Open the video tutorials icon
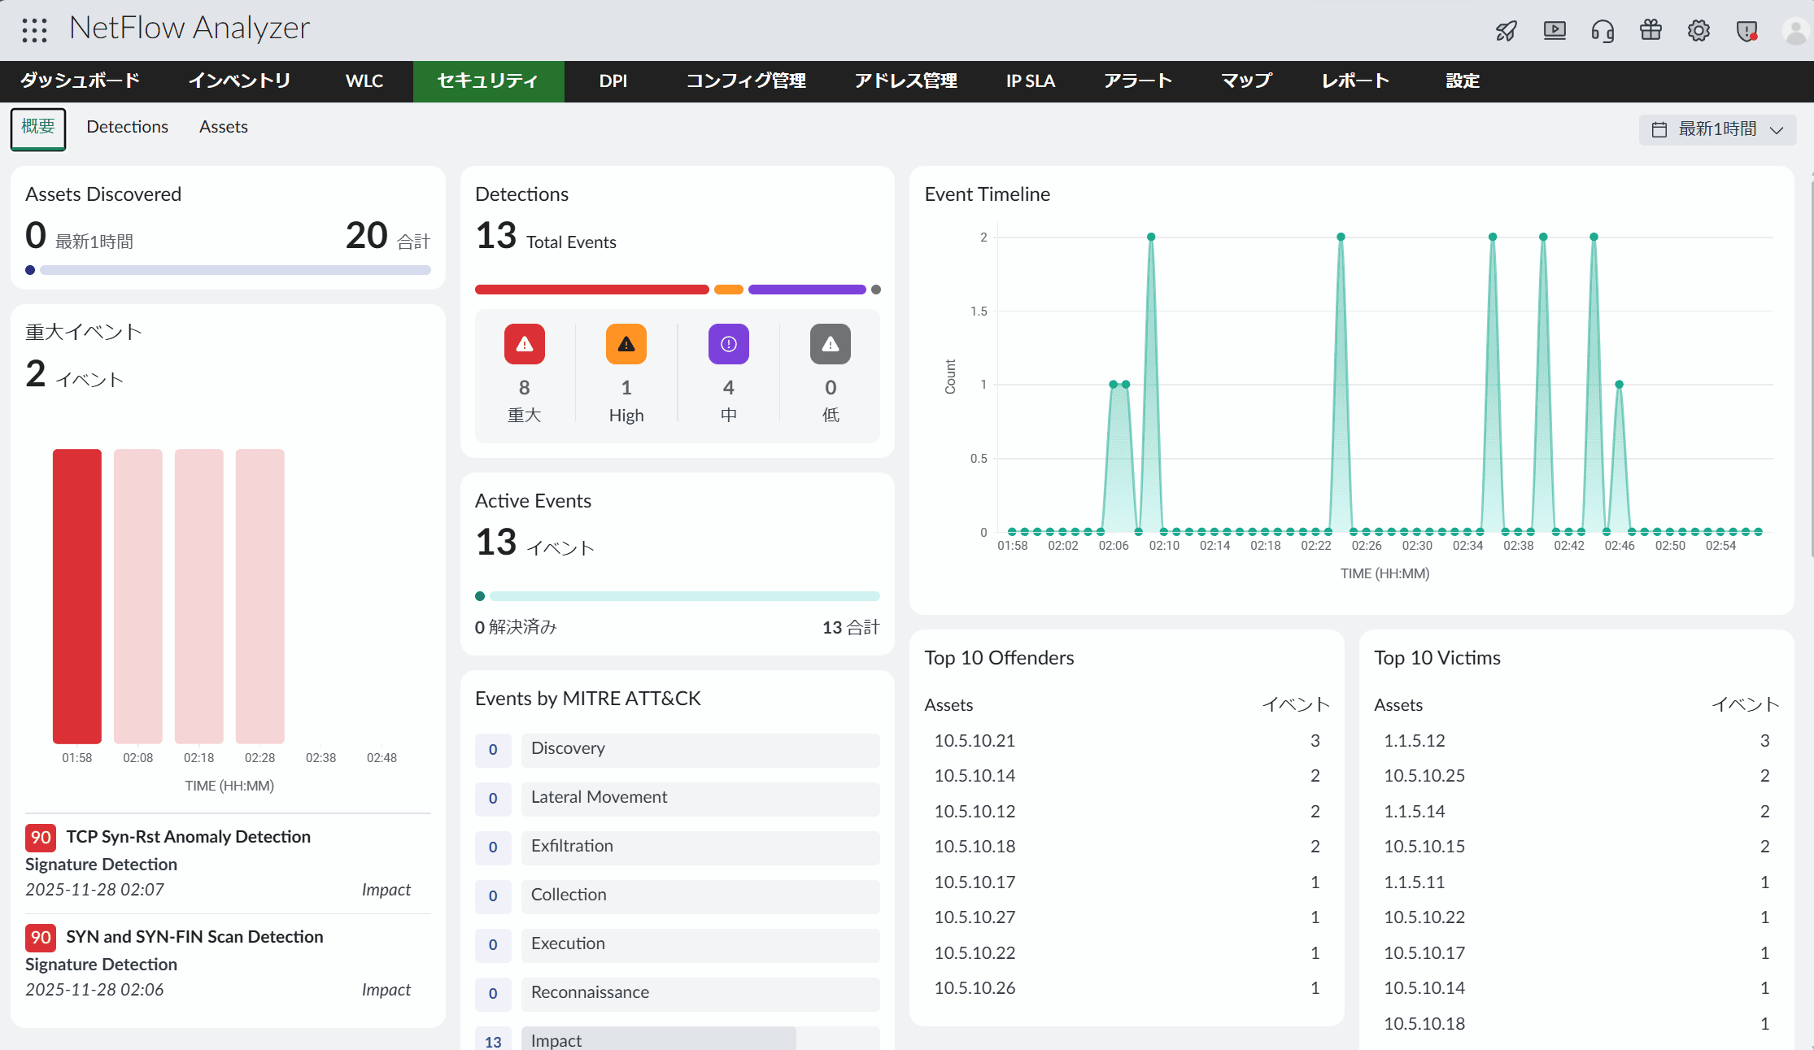This screenshot has width=1814, height=1050. (1555, 31)
